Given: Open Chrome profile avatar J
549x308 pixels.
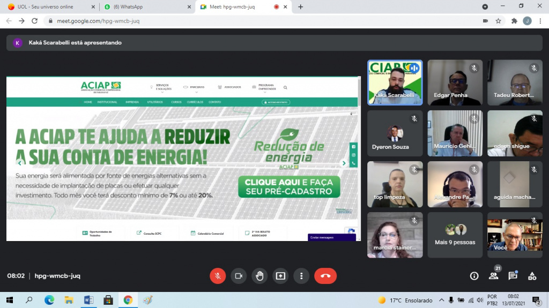Looking at the screenshot, I should (527, 21).
